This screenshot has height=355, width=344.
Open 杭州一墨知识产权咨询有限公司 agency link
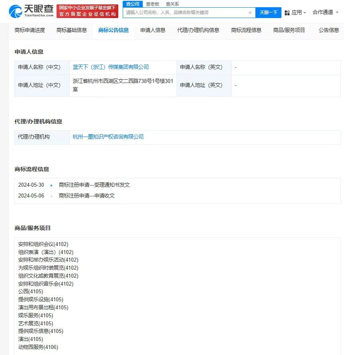point(108,137)
